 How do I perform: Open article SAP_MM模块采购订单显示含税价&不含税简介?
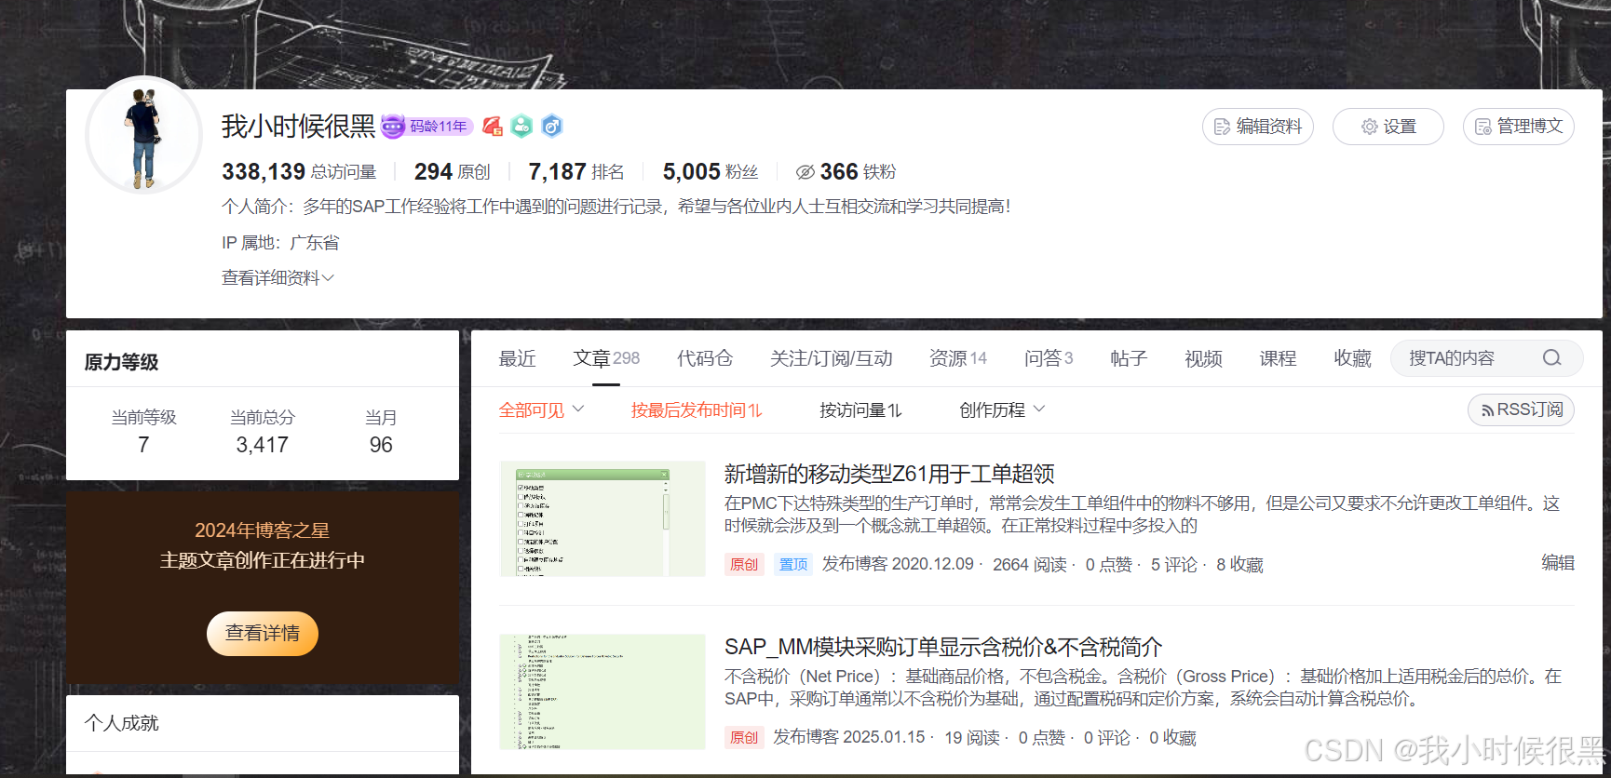[943, 647]
